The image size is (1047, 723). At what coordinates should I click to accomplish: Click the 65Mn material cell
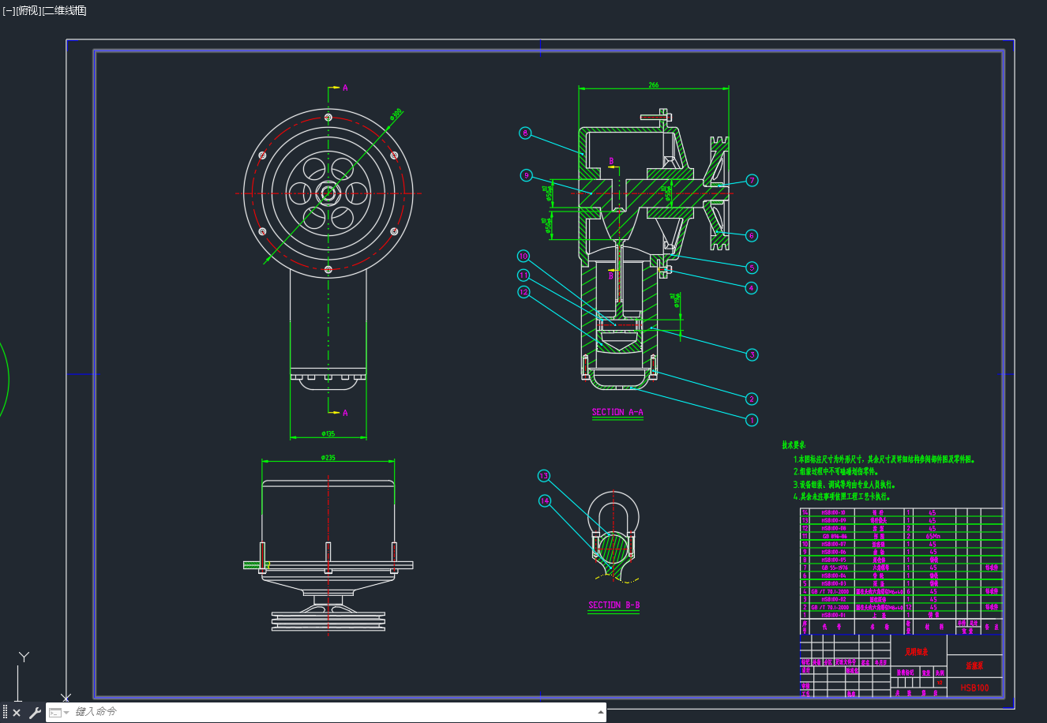click(x=933, y=536)
